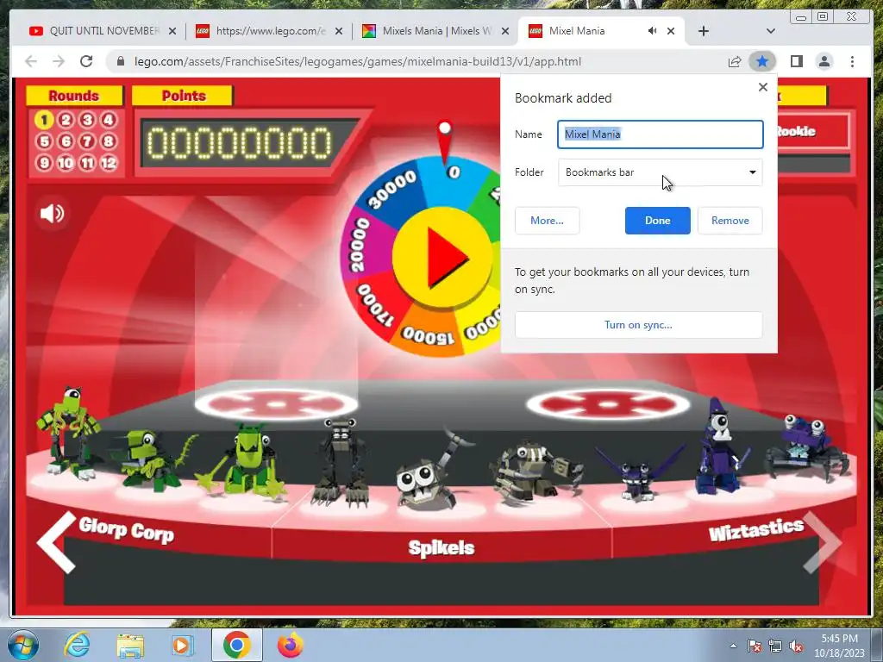Click the Done button
Image resolution: width=883 pixels, height=662 pixels.
(657, 221)
